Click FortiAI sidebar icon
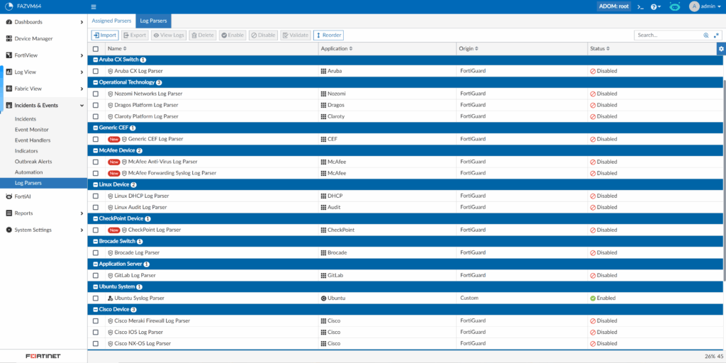The width and height of the screenshot is (726, 363). pos(9,196)
